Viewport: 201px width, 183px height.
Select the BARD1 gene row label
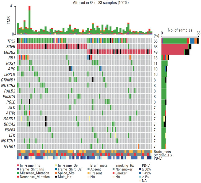(x=9, y=119)
